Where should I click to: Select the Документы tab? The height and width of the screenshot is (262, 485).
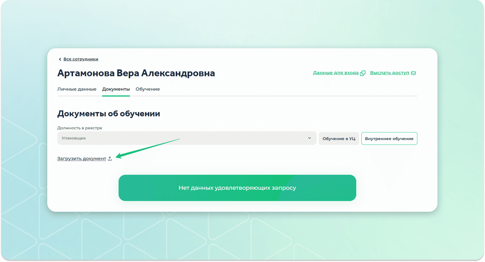116,89
